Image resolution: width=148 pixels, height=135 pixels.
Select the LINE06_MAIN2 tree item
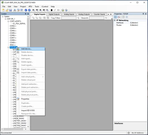click(18, 118)
